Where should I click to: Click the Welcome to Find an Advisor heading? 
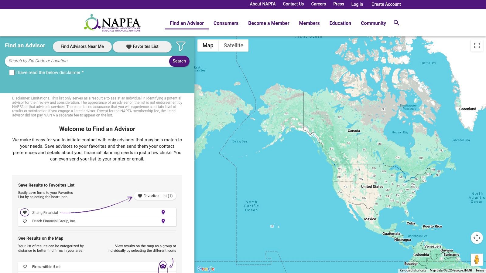(97, 129)
